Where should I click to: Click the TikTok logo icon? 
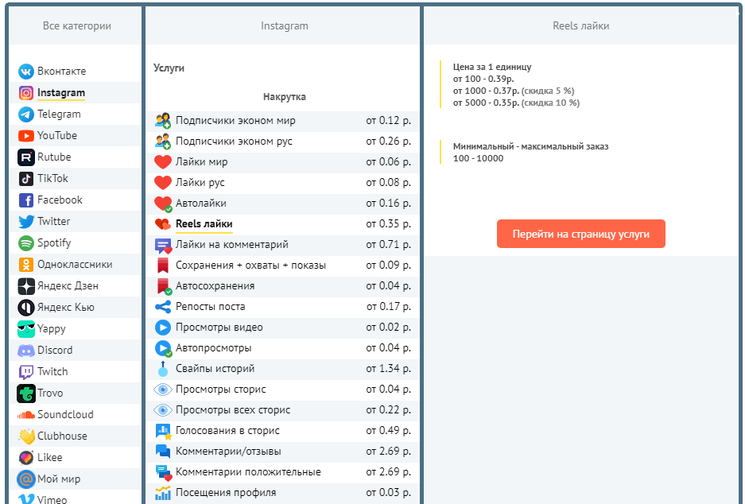pyautogui.click(x=26, y=179)
